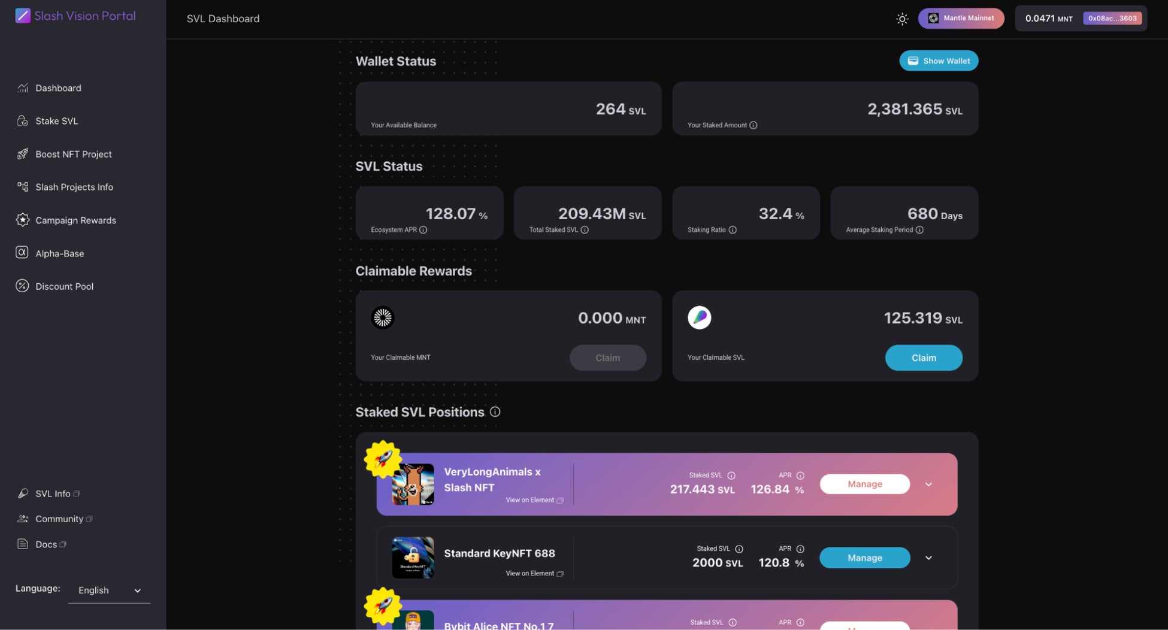Open the Community external link
This screenshot has height=630, width=1168.
64,519
